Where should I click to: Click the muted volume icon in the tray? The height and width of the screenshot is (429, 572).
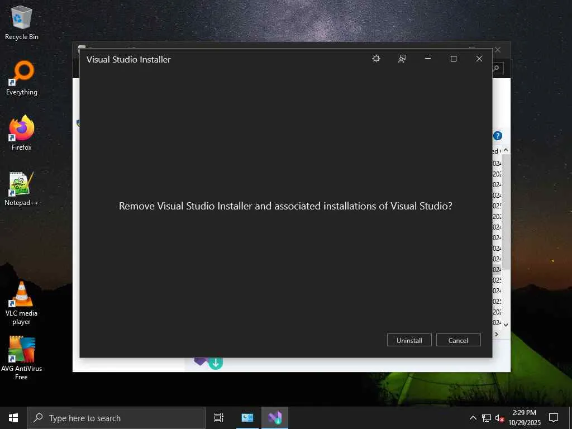pos(499,418)
